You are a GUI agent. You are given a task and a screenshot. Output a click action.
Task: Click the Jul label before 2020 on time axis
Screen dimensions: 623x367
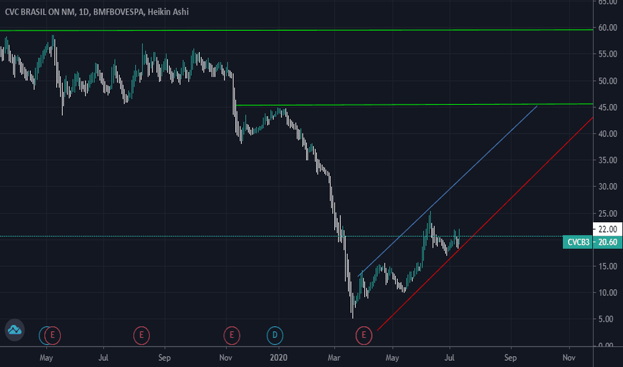104,358
